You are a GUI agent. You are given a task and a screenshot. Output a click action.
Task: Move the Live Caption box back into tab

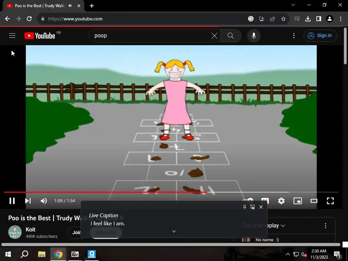coord(253,207)
